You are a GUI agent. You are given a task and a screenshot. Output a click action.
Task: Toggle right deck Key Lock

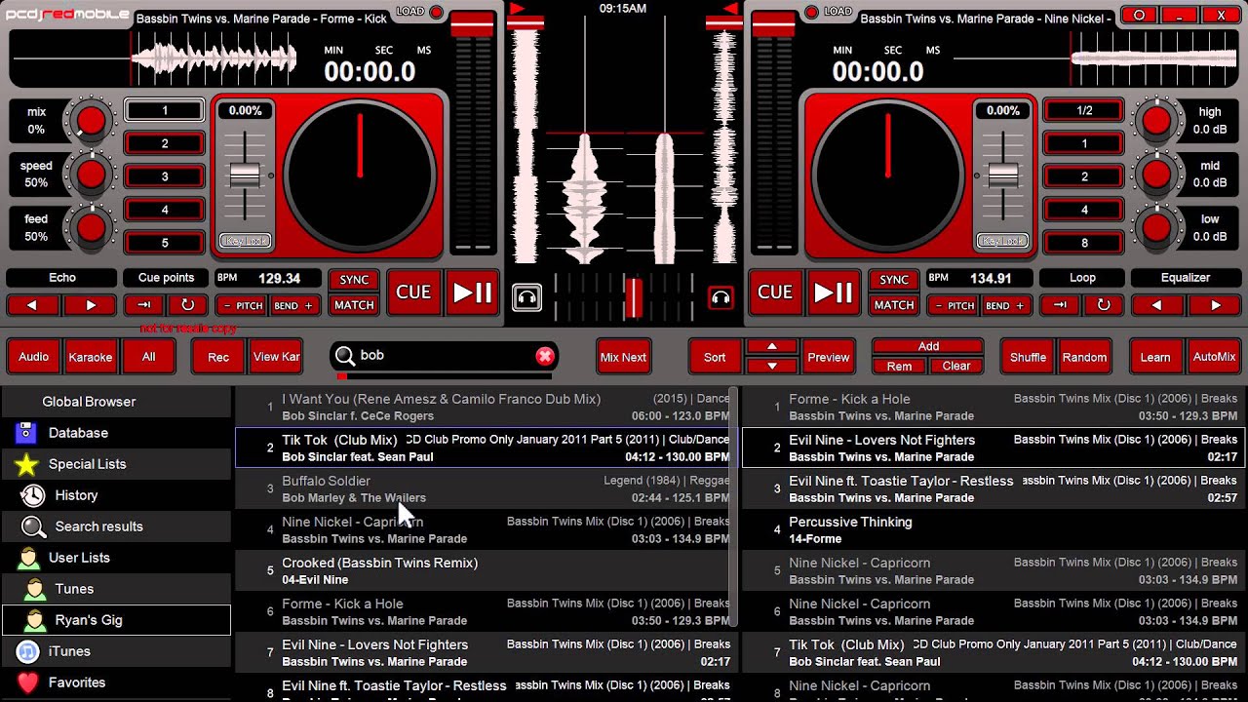[1003, 241]
